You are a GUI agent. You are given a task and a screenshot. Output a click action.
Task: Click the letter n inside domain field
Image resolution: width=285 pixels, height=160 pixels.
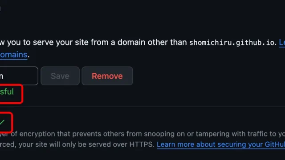click(x=1, y=76)
